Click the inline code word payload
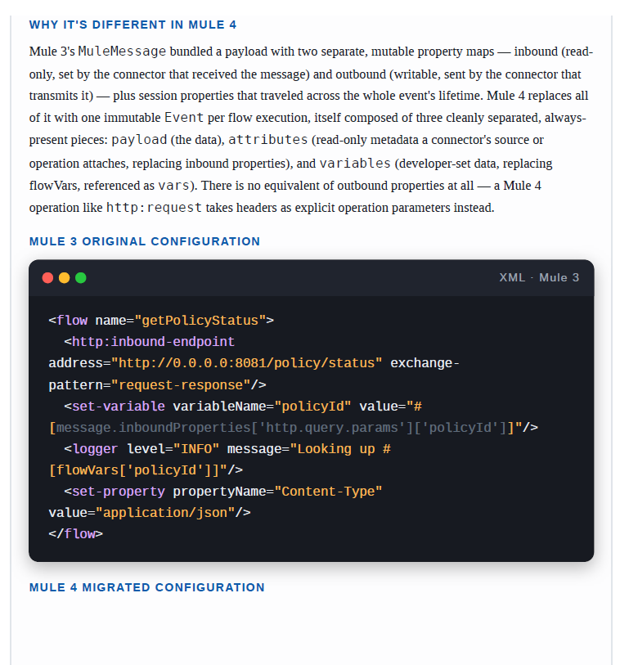Image resolution: width=620 pixels, height=665 pixels. (x=139, y=140)
